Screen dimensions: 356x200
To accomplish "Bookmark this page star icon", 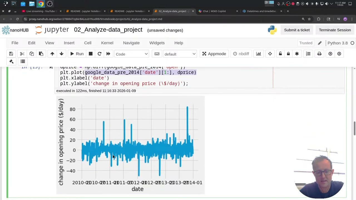I will tap(309, 19).
